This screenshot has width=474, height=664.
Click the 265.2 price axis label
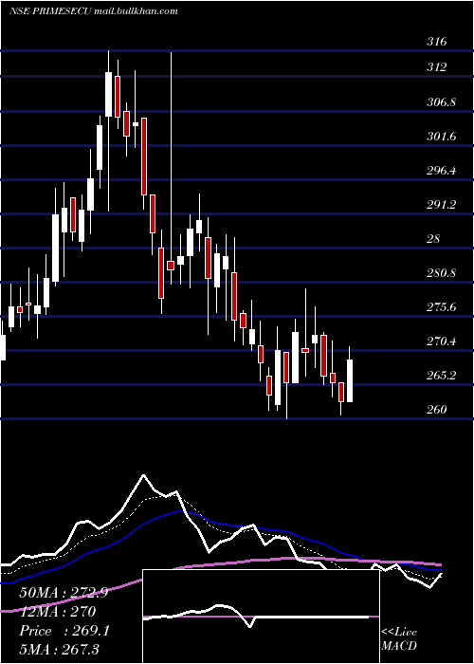(x=442, y=376)
